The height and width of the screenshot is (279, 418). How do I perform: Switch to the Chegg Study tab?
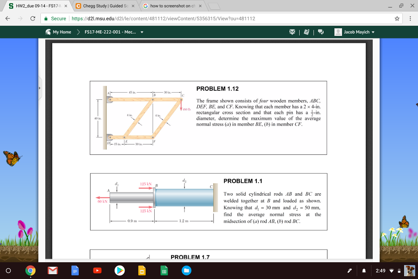pyautogui.click(x=105, y=6)
